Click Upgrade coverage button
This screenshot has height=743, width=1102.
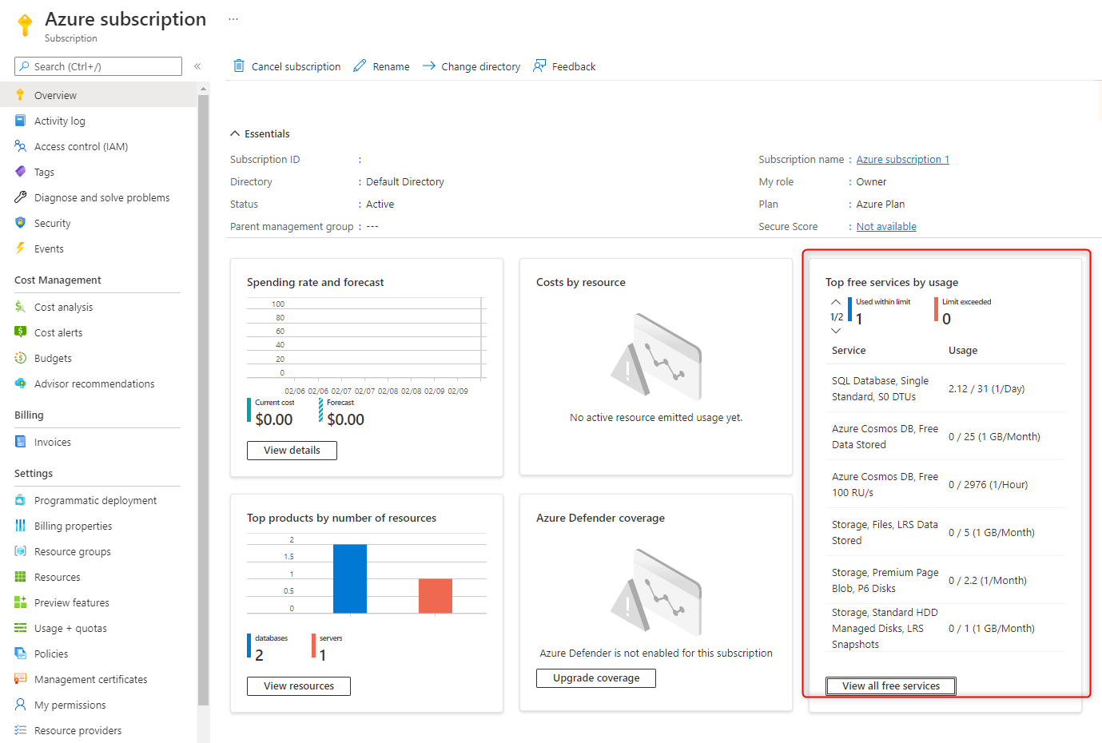595,677
